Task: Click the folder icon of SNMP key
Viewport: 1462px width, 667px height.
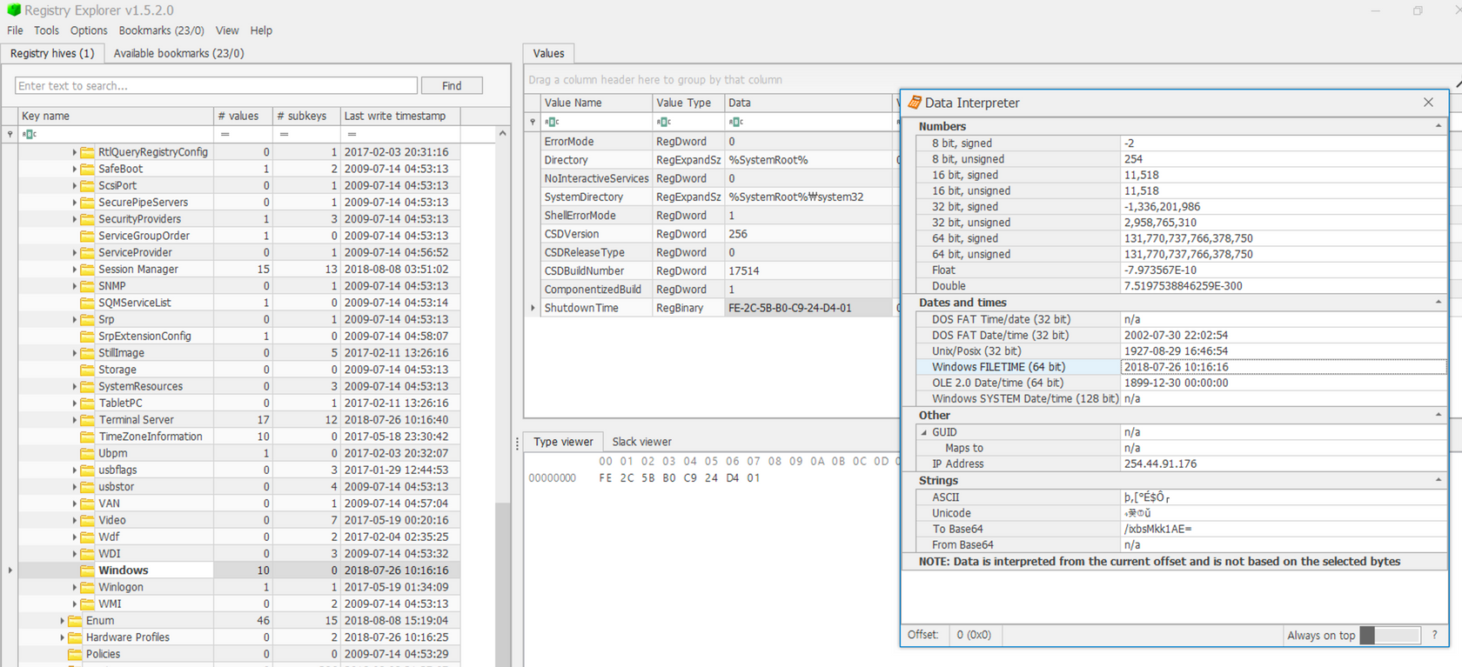Action: coord(87,286)
